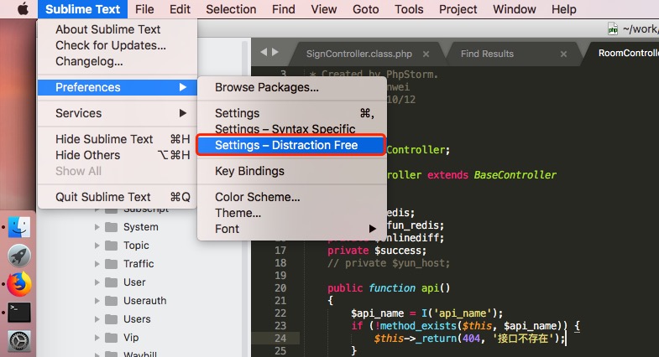
Task: Open the Window menu
Action: 515,9
